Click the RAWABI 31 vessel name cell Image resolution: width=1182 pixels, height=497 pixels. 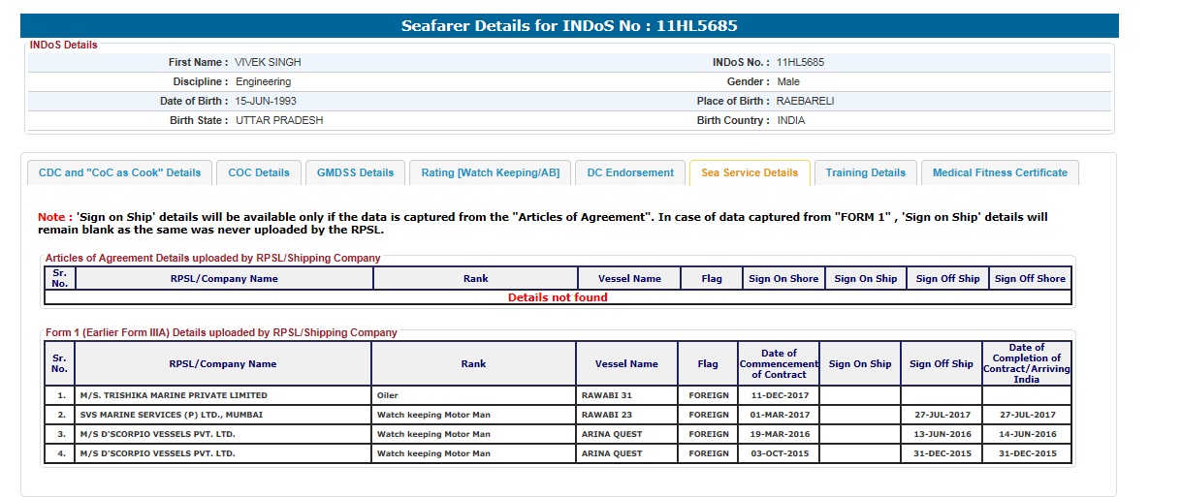pyautogui.click(x=606, y=395)
